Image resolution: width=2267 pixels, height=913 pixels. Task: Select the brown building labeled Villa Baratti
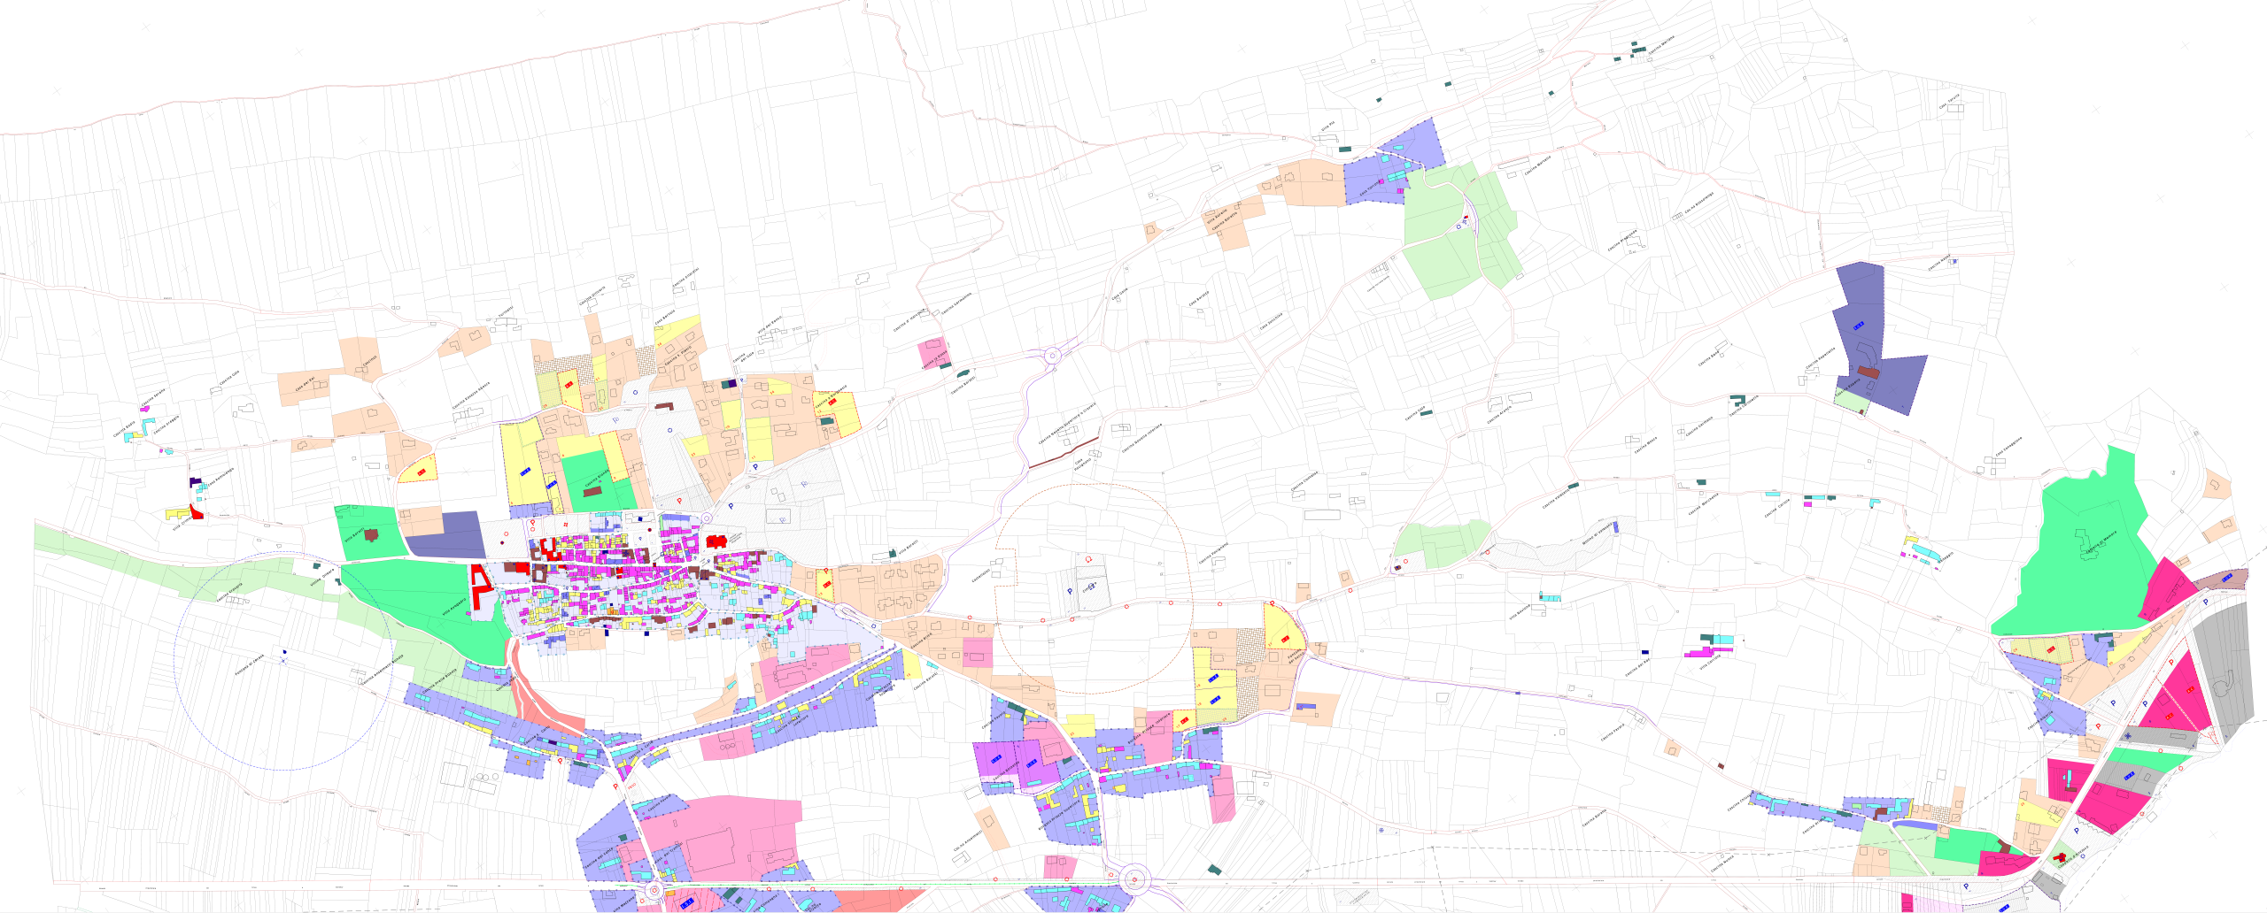(371, 534)
